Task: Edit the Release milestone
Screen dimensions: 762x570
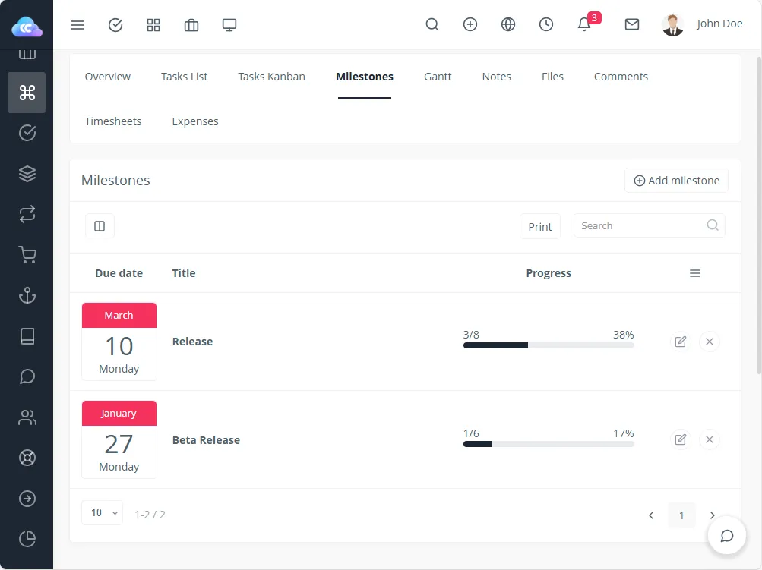Action: (680, 342)
